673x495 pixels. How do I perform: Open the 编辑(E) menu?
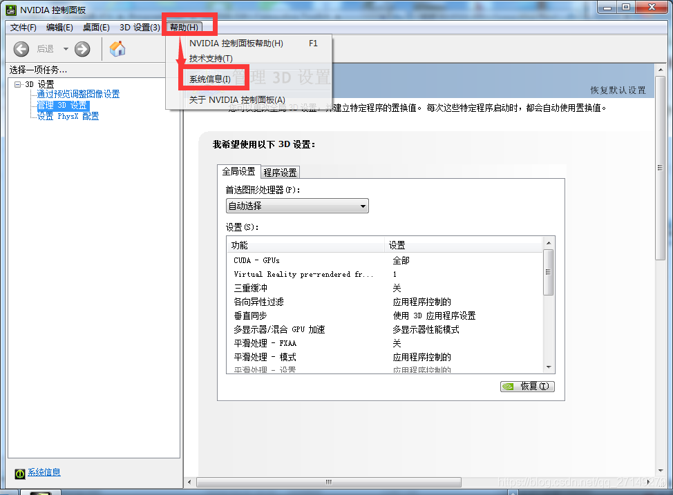click(x=59, y=28)
